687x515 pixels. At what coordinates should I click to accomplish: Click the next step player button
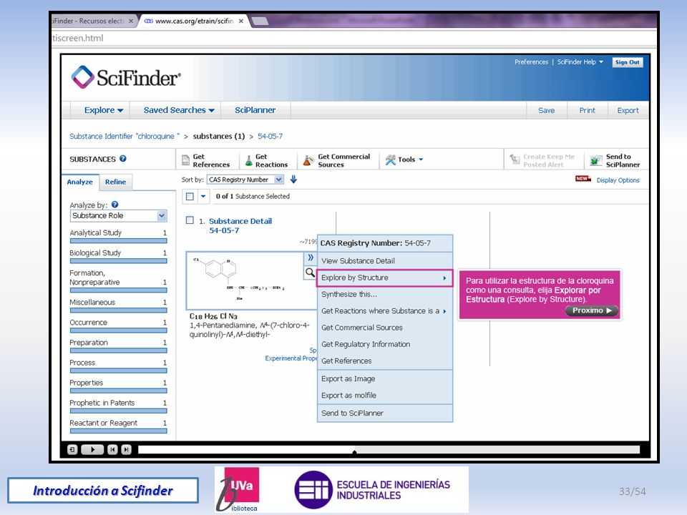[x=126, y=449]
